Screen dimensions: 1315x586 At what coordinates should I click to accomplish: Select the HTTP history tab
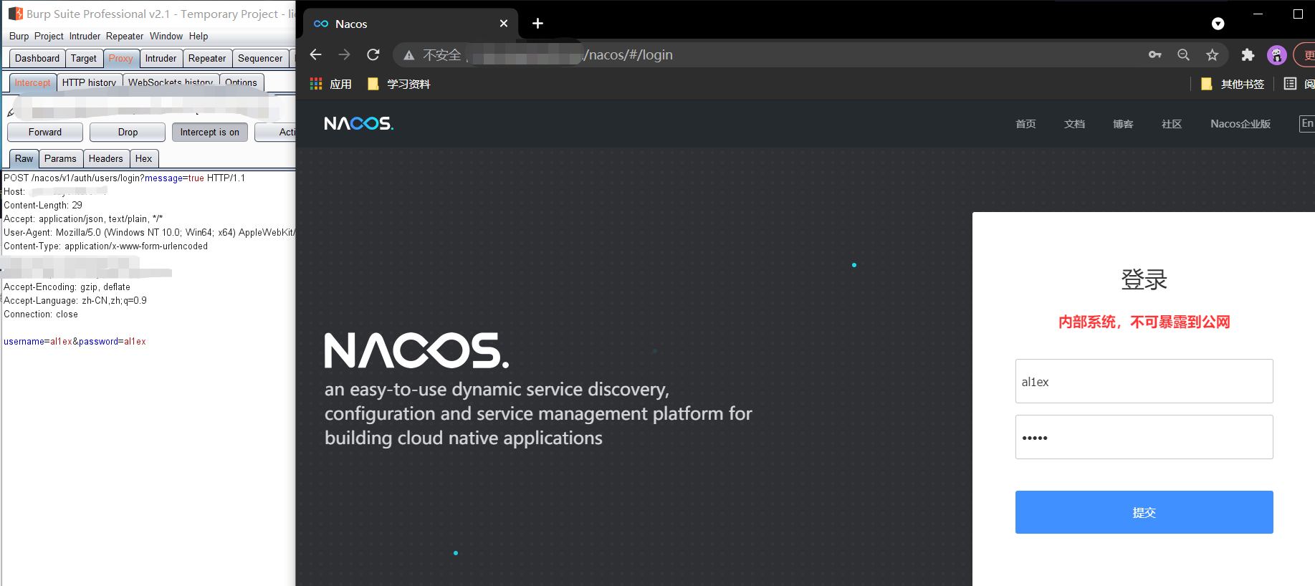pyautogui.click(x=89, y=82)
